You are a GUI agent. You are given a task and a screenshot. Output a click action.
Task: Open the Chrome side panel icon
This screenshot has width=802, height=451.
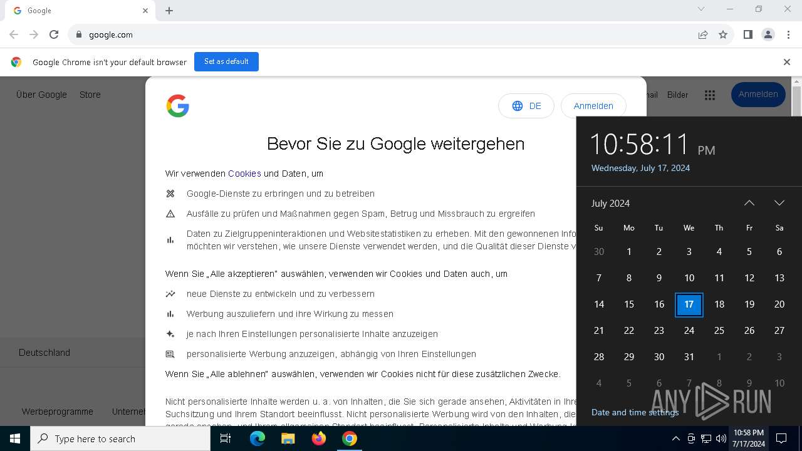(747, 34)
